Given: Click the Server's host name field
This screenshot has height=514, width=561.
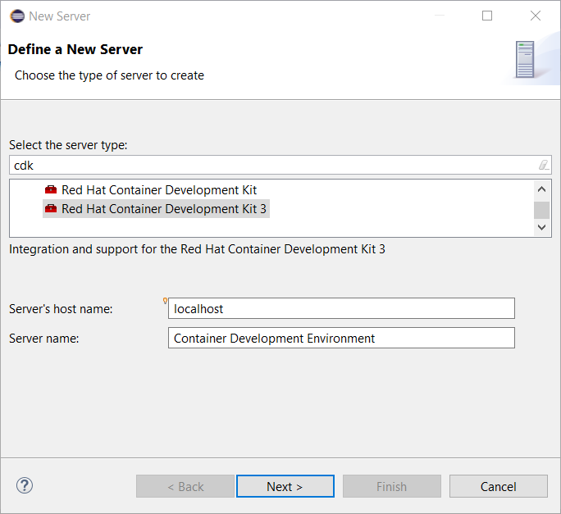Looking at the screenshot, I should click(341, 308).
